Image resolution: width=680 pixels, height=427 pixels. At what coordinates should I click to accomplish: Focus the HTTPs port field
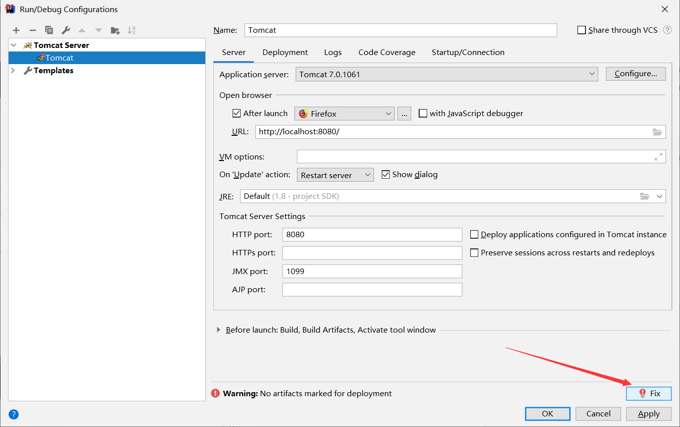[373, 253]
